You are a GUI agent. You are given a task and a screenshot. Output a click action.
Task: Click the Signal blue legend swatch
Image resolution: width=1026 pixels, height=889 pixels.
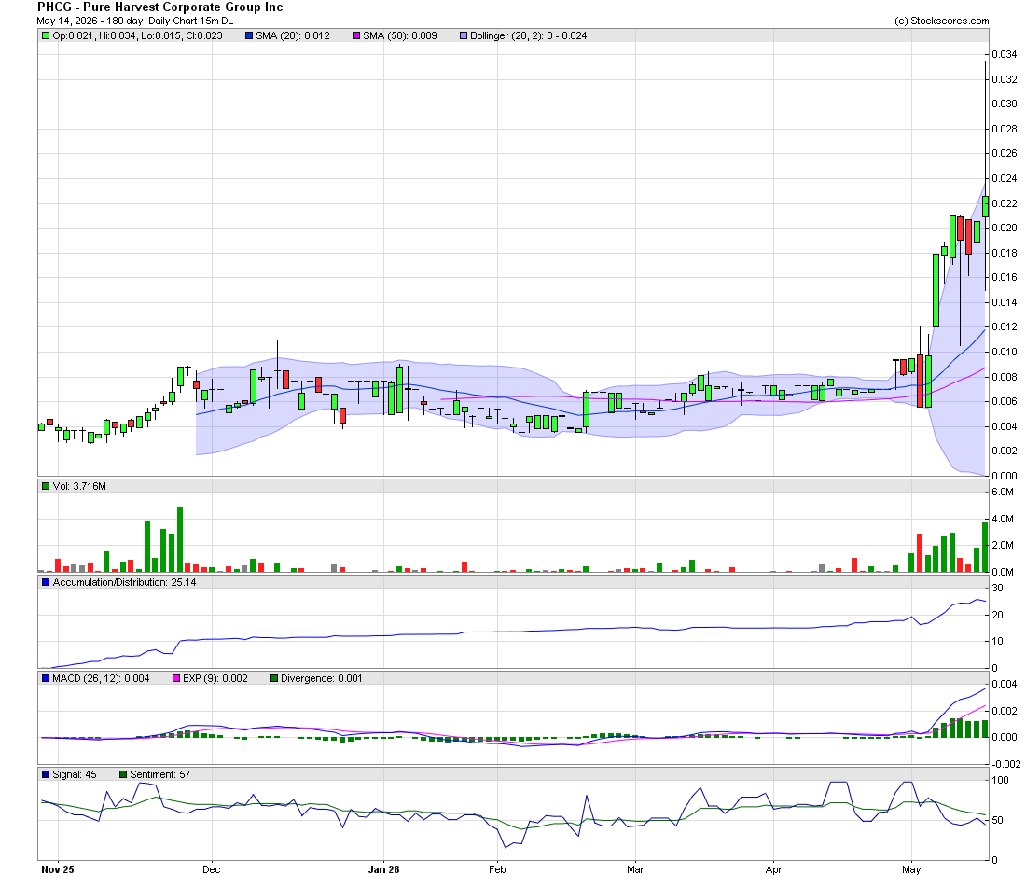tap(46, 774)
